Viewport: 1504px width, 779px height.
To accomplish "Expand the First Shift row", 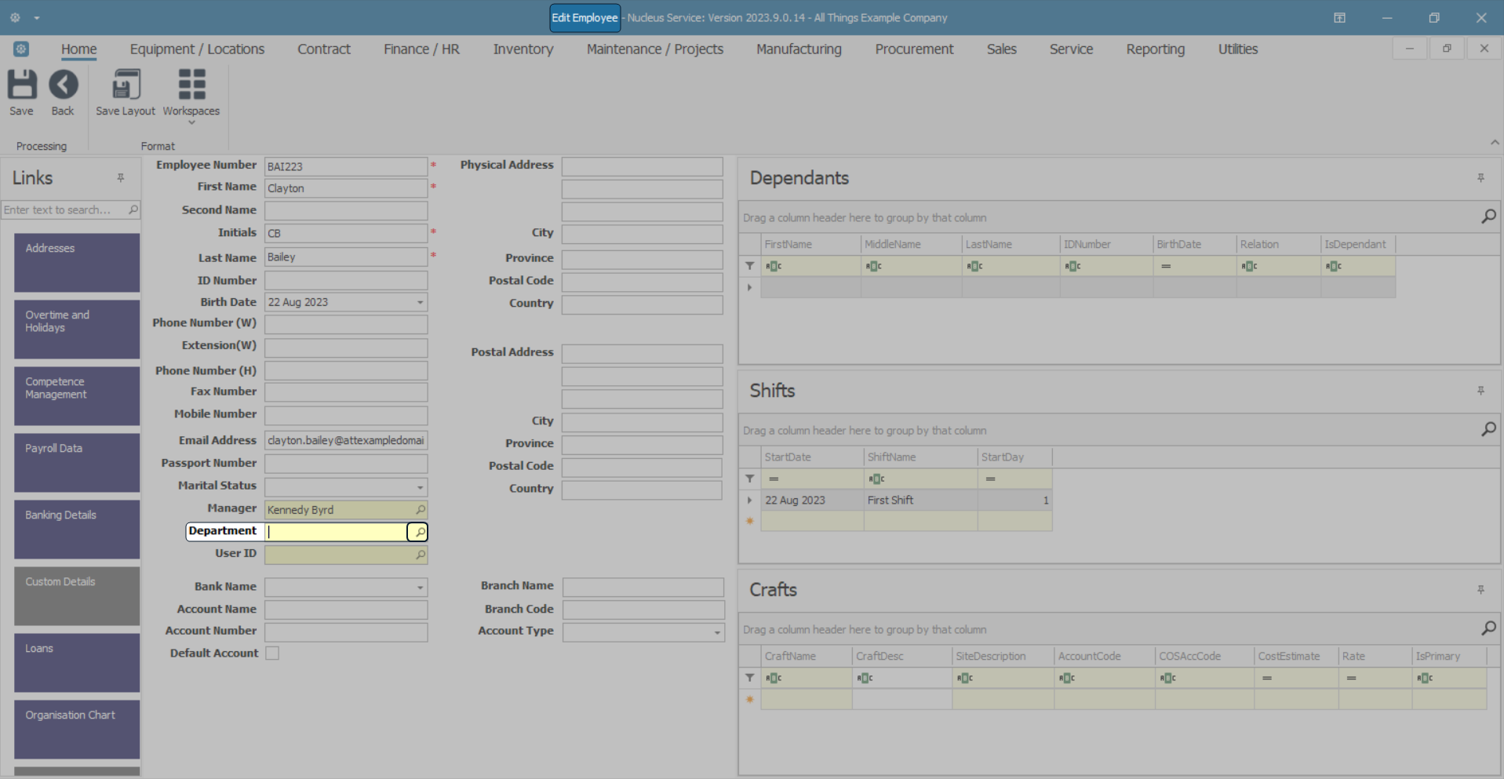I will tap(750, 501).
